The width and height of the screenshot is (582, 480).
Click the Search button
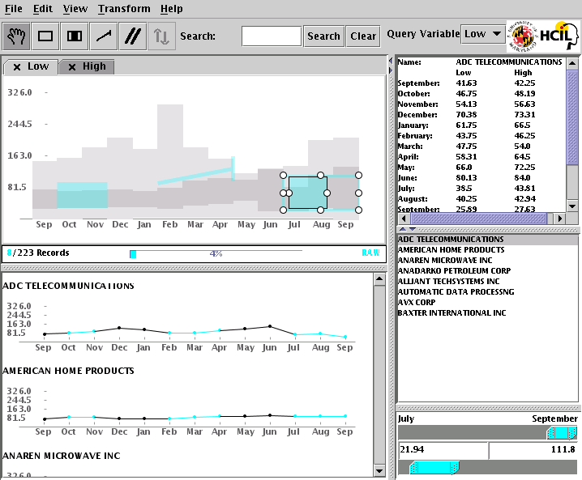(323, 36)
